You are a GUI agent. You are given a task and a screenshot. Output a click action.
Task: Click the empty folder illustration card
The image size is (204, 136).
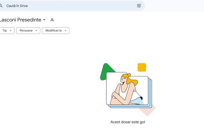127,89
